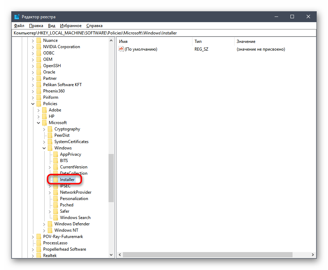Open the Справка menu
Image resolution: width=328 pixels, height=270 pixels.
pos(94,26)
